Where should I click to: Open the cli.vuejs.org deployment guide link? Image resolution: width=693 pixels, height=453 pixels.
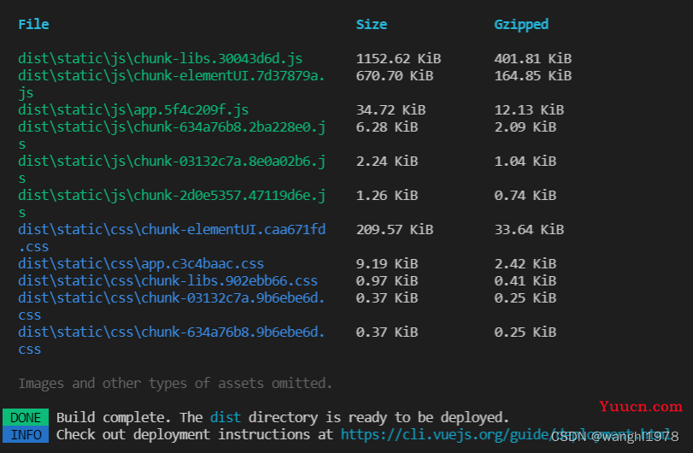pyautogui.click(x=505, y=435)
